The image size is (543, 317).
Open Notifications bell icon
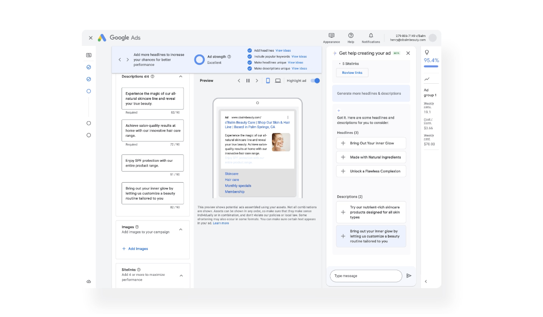click(371, 36)
